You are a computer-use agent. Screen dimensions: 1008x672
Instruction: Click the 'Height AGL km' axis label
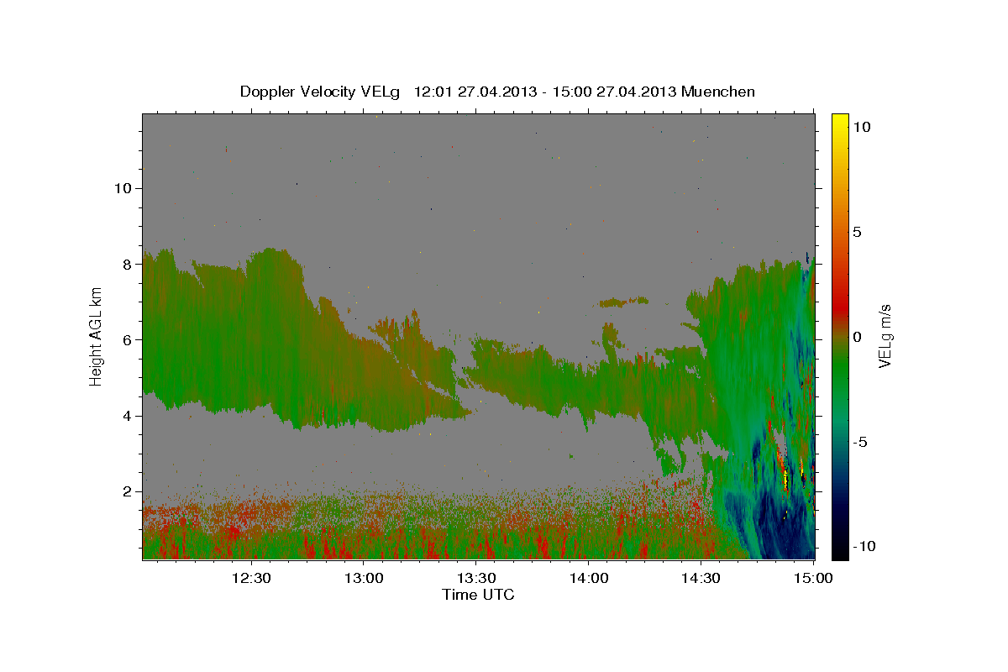pyautogui.click(x=97, y=336)
